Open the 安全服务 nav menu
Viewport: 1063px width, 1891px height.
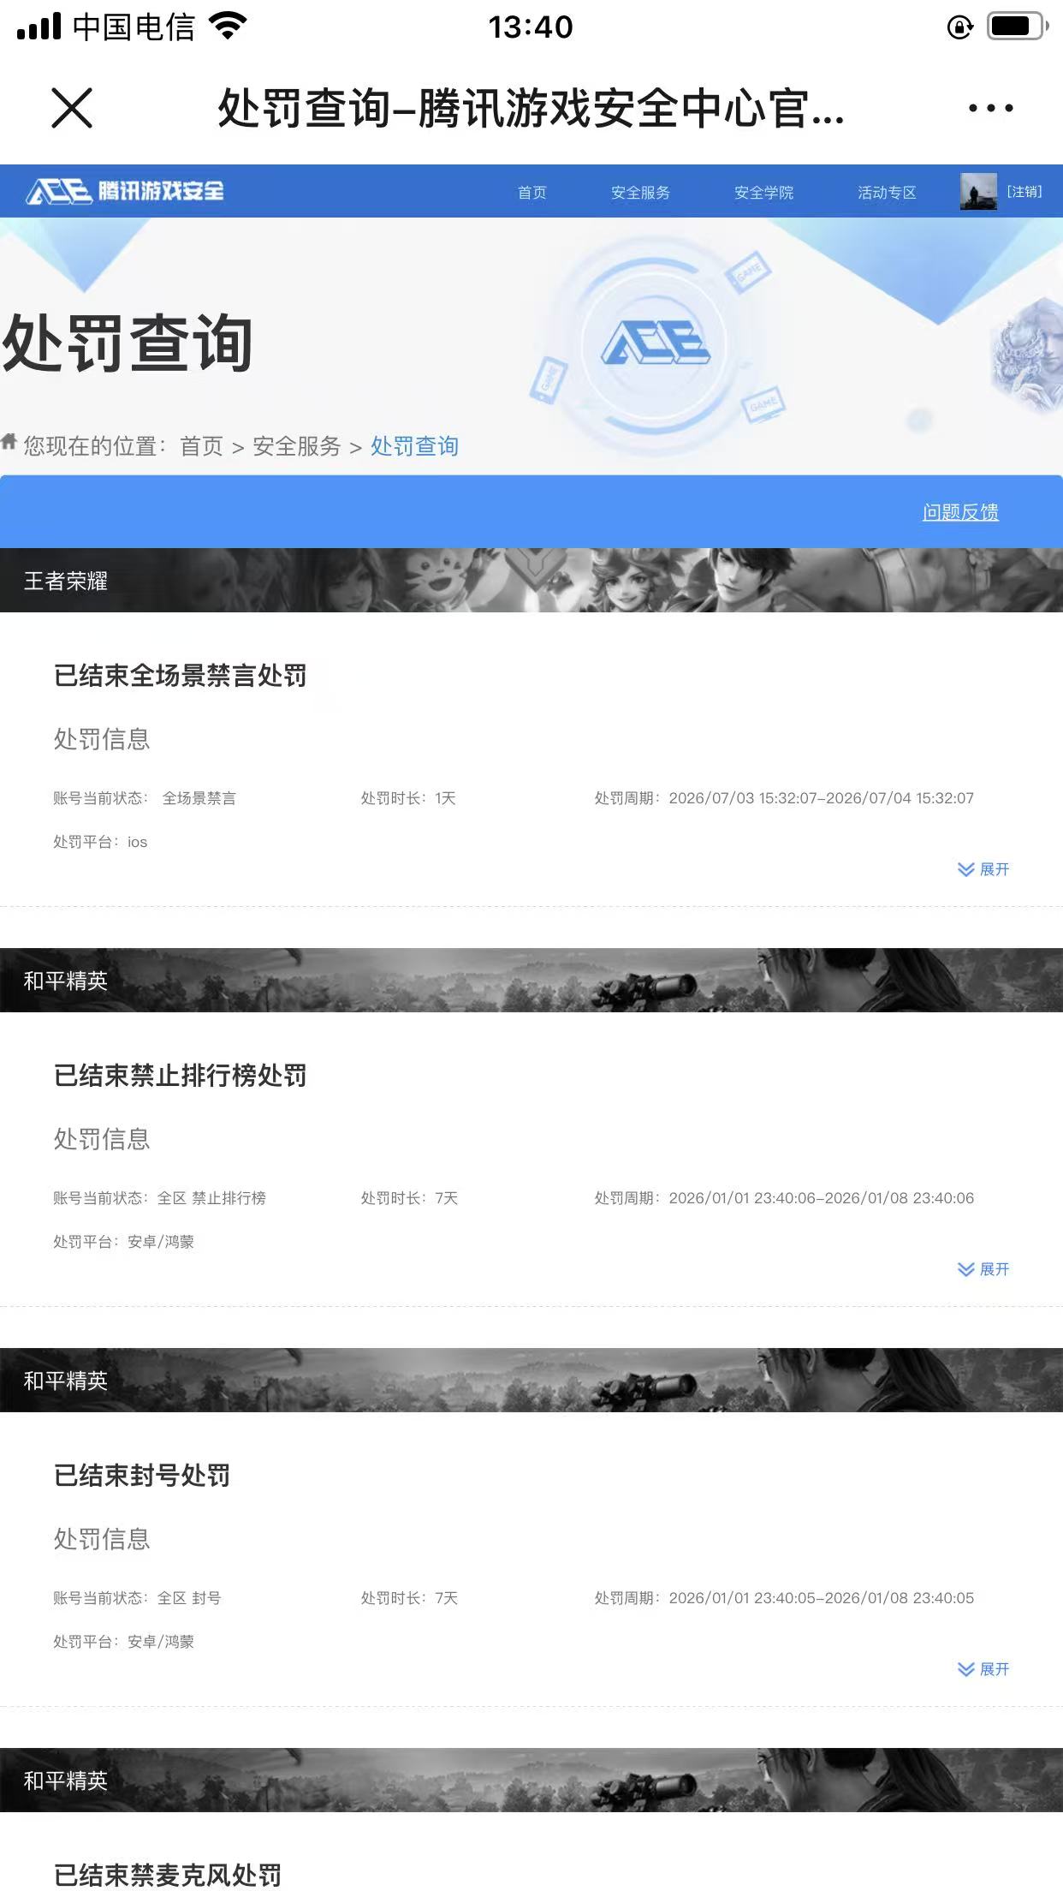point(640,192)
